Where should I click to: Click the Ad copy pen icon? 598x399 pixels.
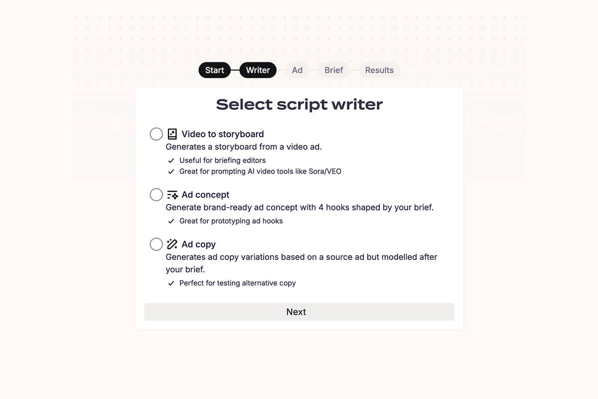pos(171,244)
